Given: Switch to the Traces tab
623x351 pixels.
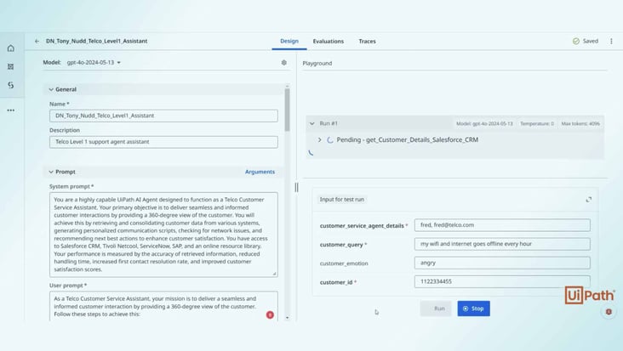Looking at the screenshot, I should pyautogui.click(x=367, y=42).
